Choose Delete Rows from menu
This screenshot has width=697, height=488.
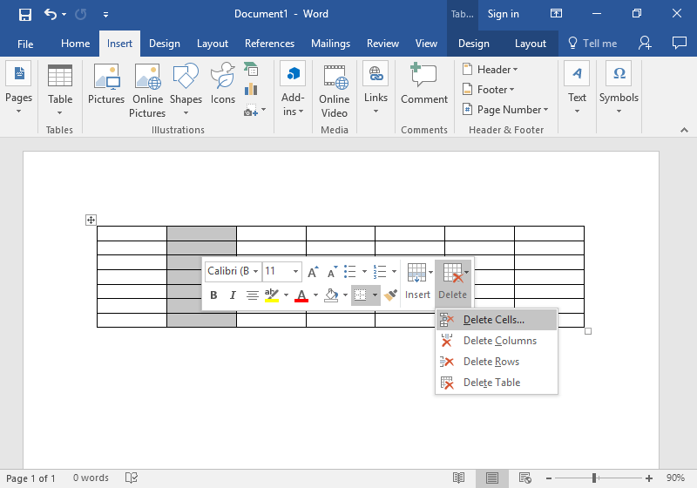(x=497, y=362)
